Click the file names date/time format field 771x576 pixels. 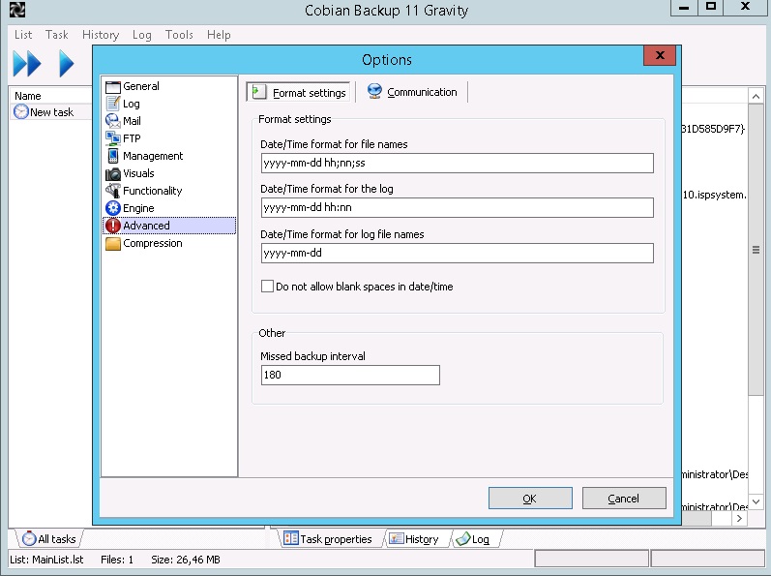(458, 163)
